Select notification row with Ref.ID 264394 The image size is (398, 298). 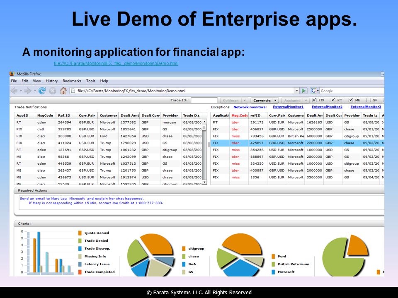pyautogui.click(x=108, y=122)
